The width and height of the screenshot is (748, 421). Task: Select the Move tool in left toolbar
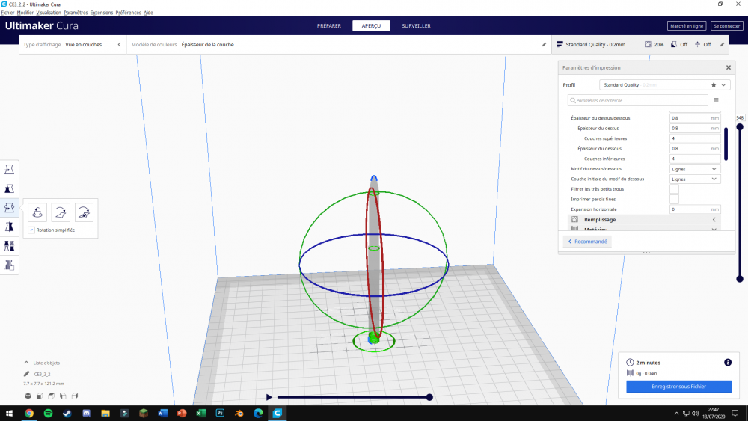(9, 169)
